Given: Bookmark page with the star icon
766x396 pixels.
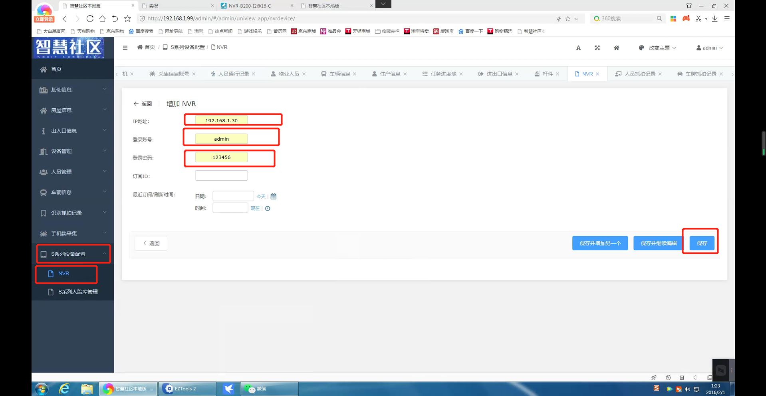Looking at the screenshot, I should point(127,18).
